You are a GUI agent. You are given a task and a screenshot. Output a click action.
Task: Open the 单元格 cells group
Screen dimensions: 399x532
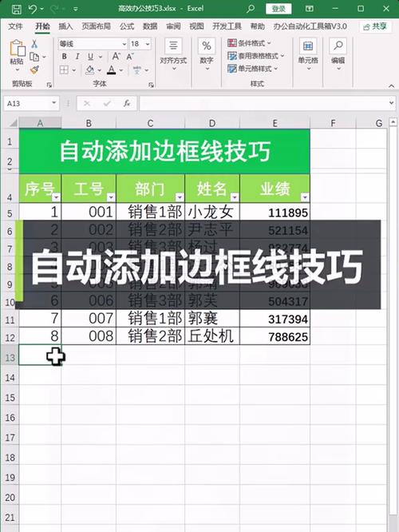point(308,55)
